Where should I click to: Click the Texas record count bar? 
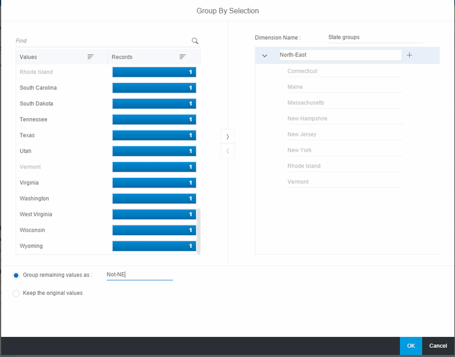pyautogui.click(x=154, y=135)
